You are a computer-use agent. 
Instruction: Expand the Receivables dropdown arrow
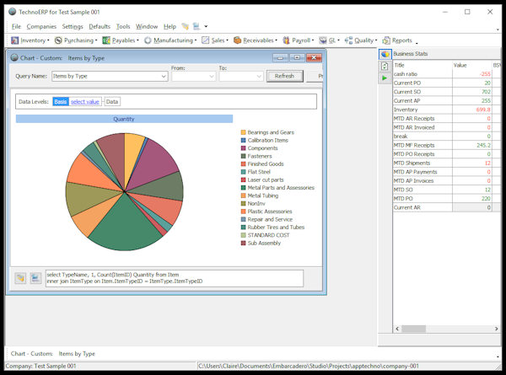pos(277,40)
